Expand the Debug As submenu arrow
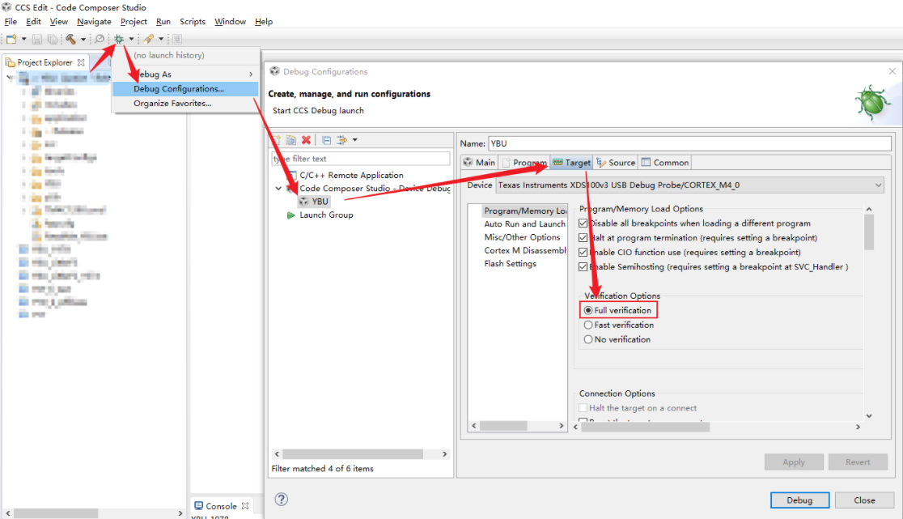Viewport: 903px width, 519px height. [x=251, y=74]
